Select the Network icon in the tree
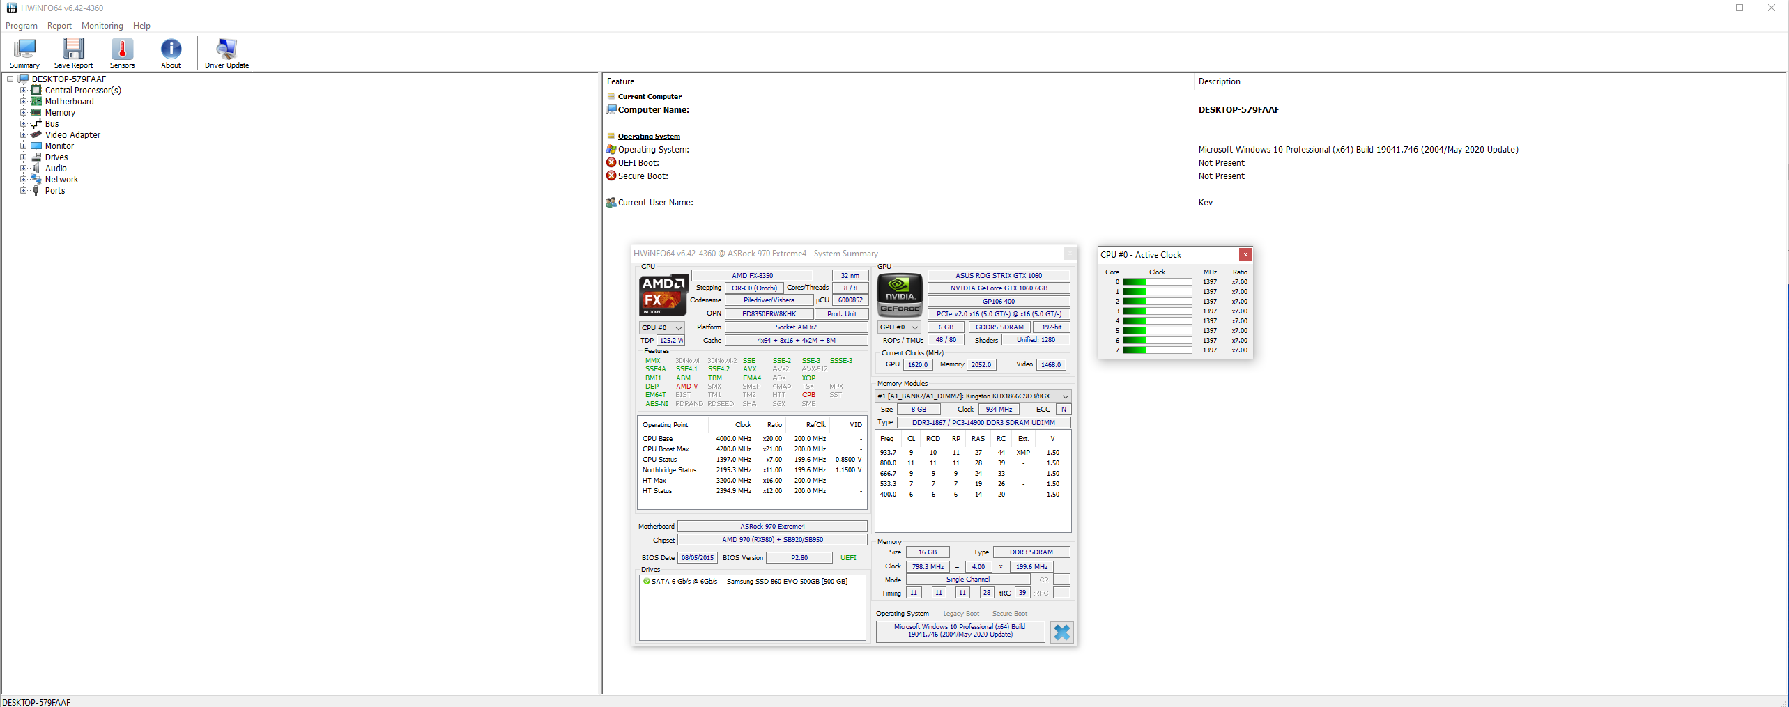The image size is (1789, 707). (36, 180)
